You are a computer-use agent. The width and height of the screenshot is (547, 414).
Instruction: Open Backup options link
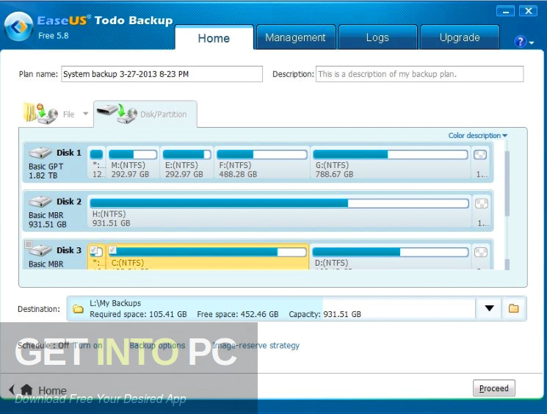157,346
